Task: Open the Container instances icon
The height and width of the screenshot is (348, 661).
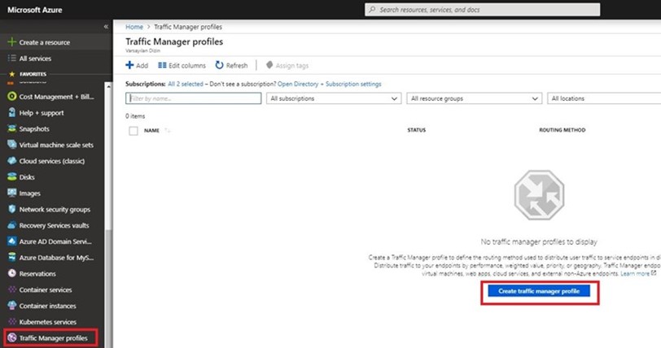Action: point(11,306)
